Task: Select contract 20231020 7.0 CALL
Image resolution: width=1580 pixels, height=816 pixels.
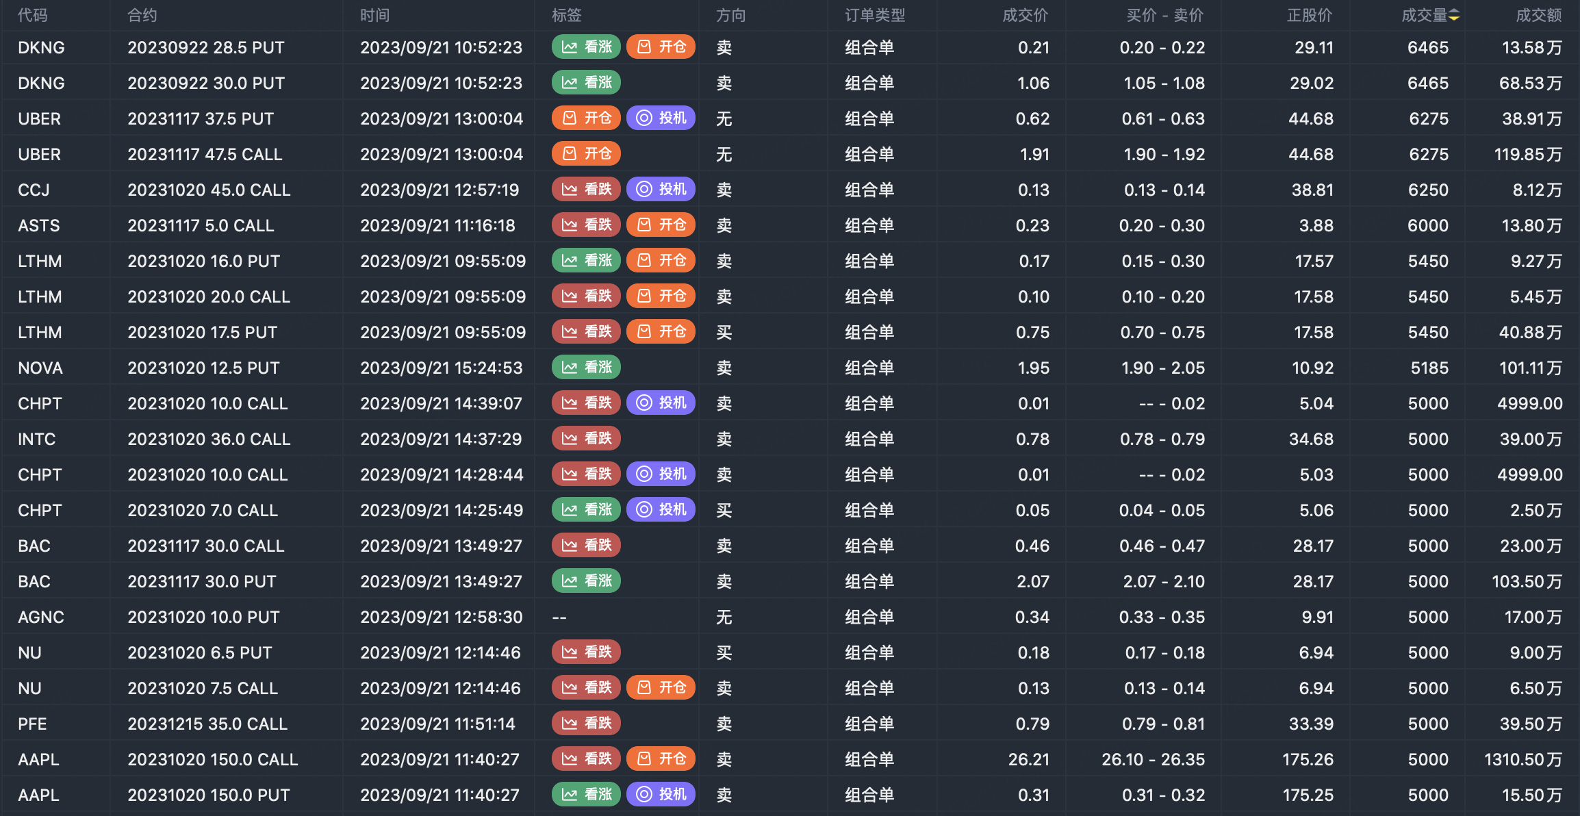Action: click(x=203, y=510)
